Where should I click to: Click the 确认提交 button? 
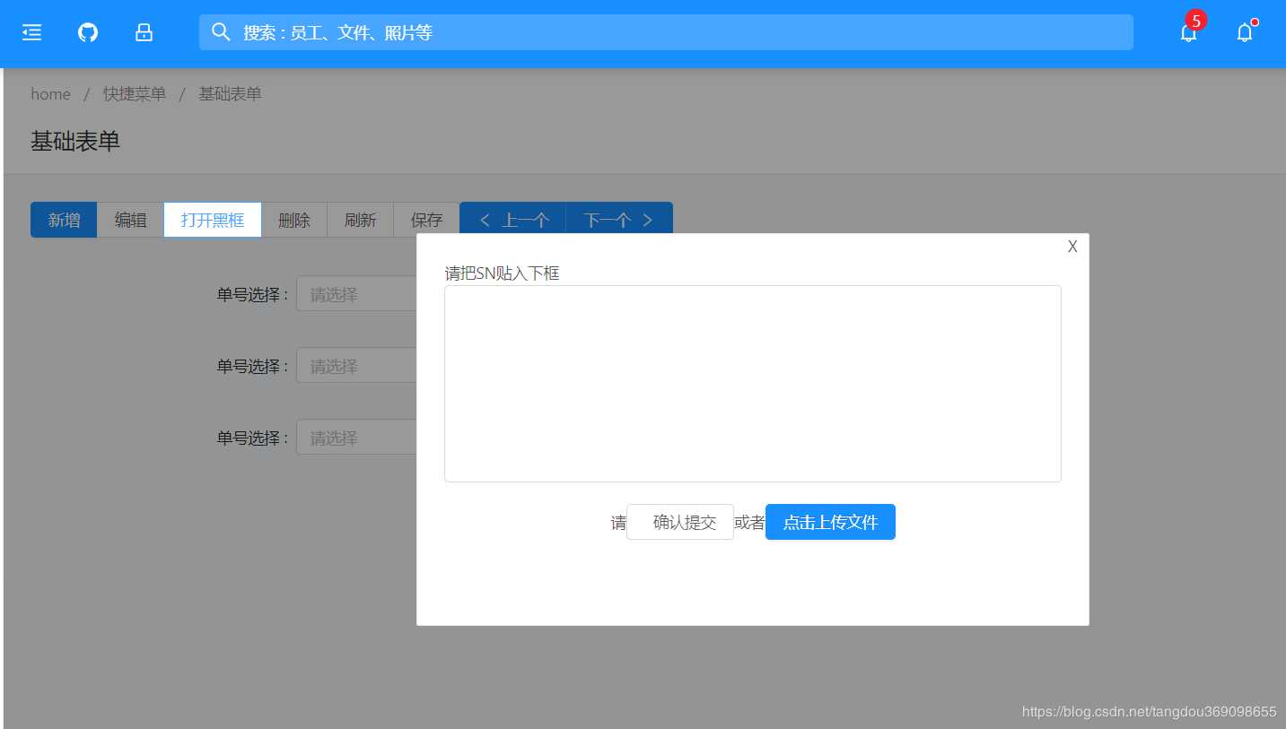tap(680, 522)
